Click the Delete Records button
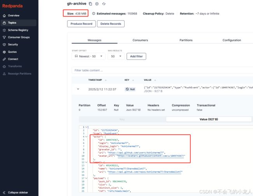 click(x=111, y=24)
